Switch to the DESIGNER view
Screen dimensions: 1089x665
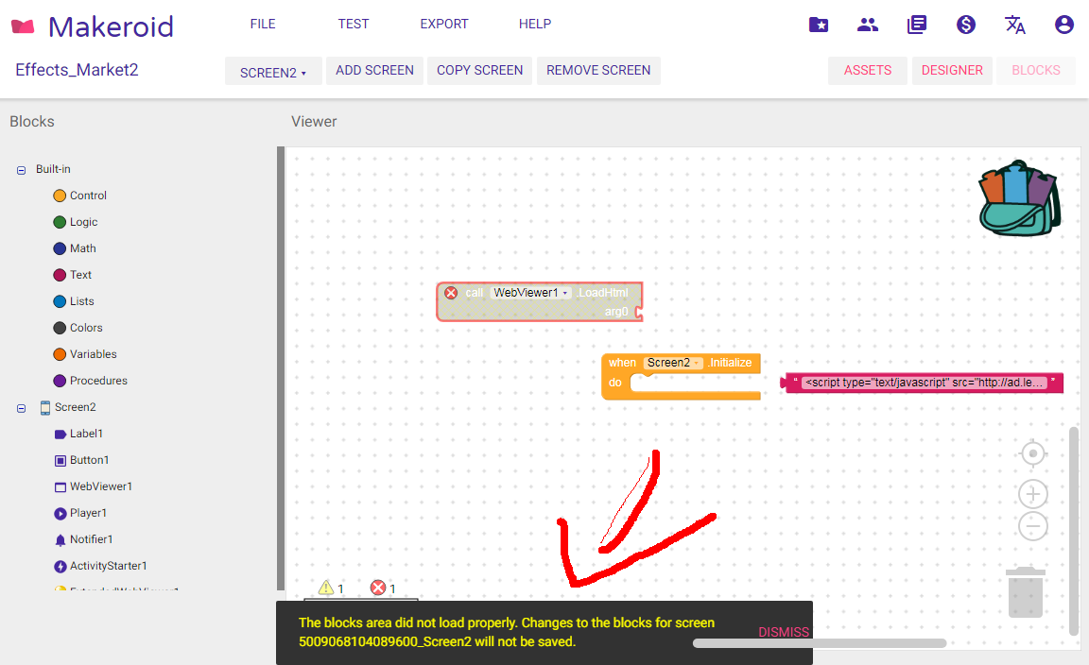[x=952, y=71]
